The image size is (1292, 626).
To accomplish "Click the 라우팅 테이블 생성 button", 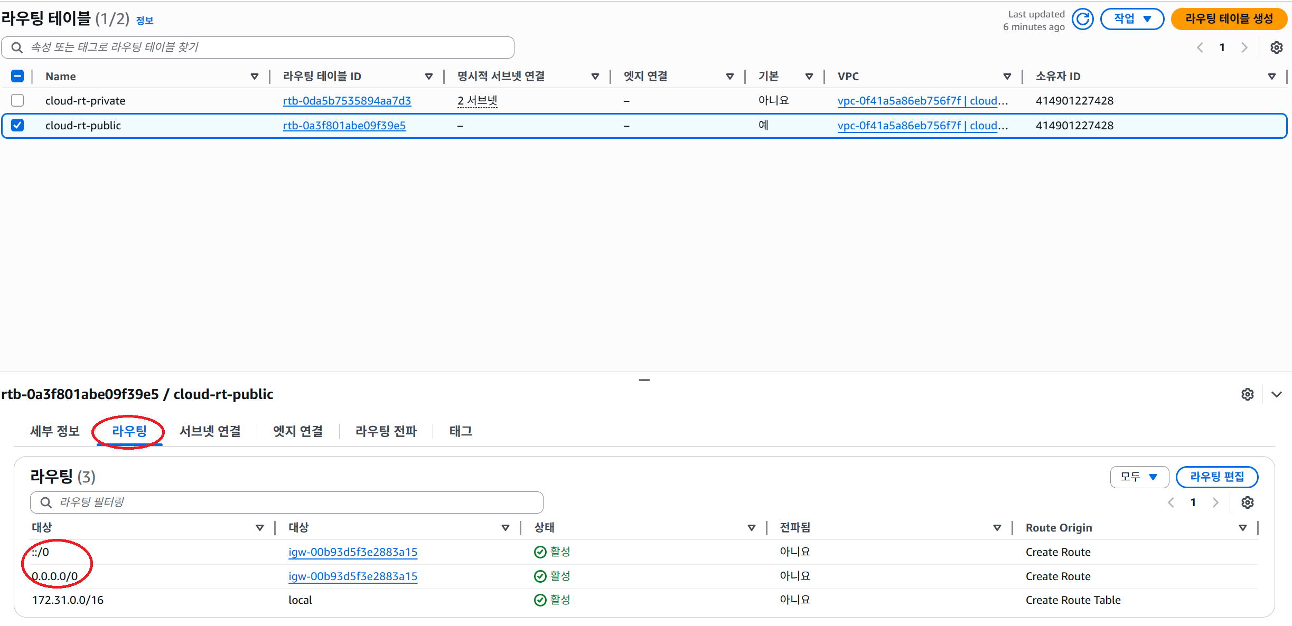I will (1229, 19).
